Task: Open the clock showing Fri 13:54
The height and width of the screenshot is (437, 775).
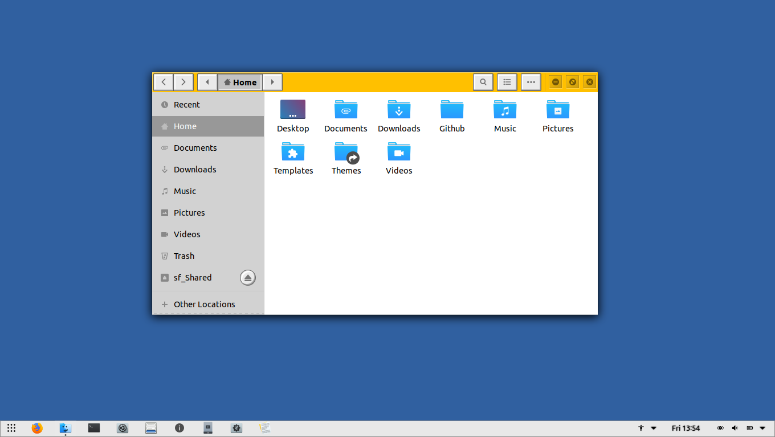Action: 686,428
